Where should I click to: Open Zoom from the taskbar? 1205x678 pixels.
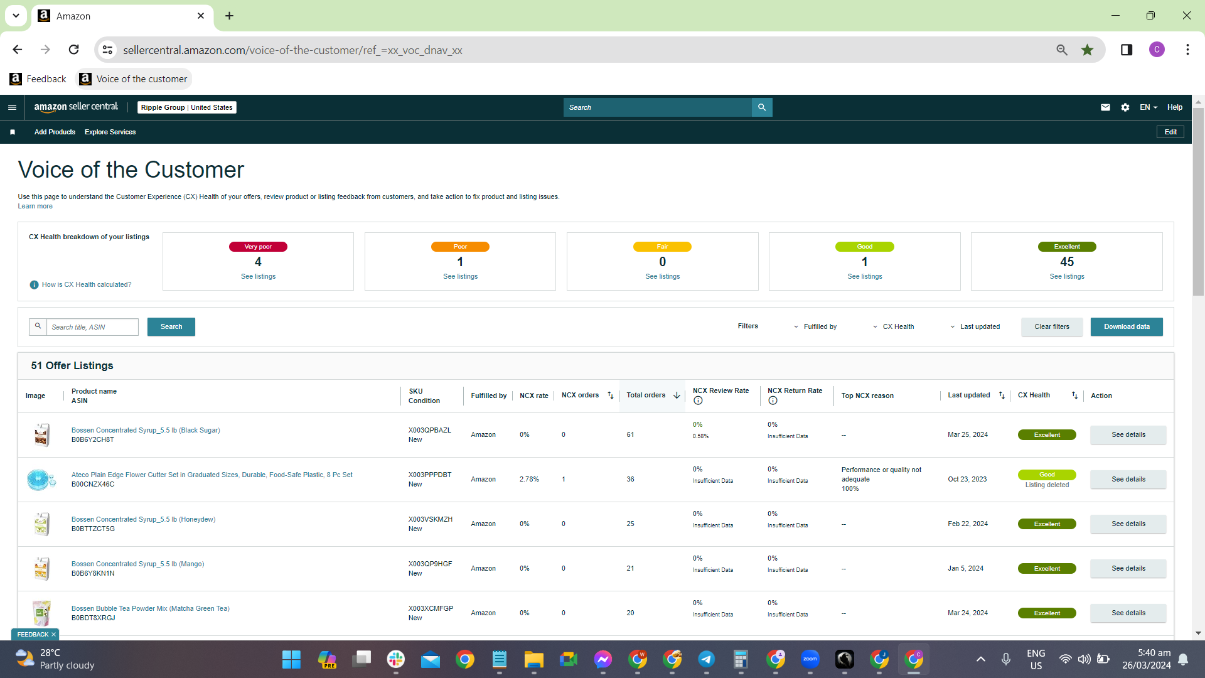click(x=810, y=659)
